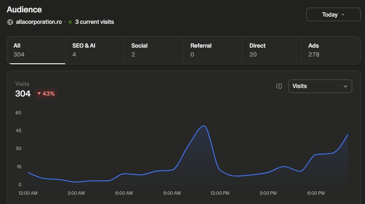Click the 6:00 AM label on the time axis
This screenshot has height=204, width=365.
pos(124,193)
